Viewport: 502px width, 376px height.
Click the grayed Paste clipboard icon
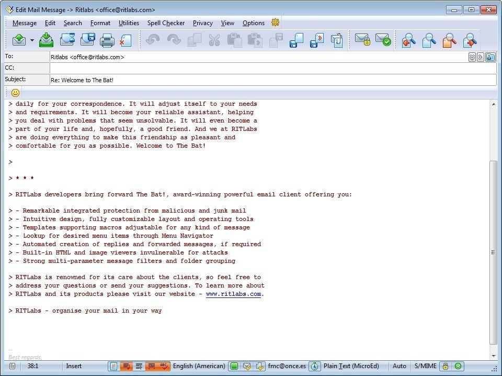(234, 40)
